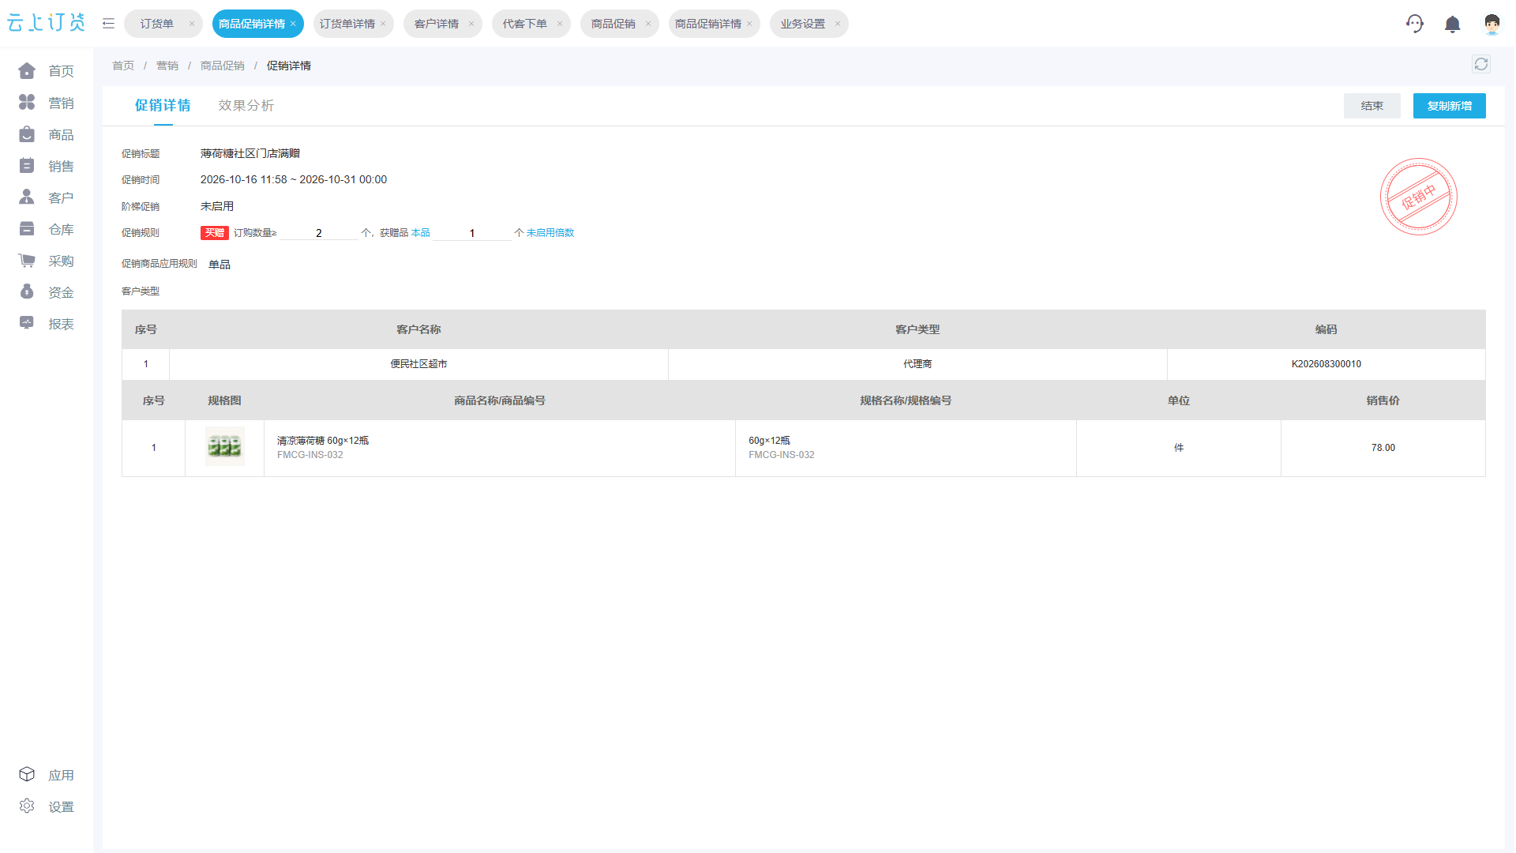The height and width of the screenshot is (853, 1516).
Task: Click the 结束 button
Action: point(1372,106)
